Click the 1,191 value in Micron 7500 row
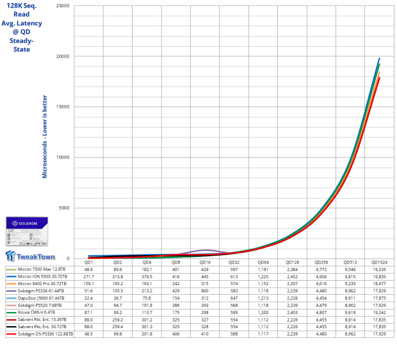The height and width of the screenshot is (364, 397). click(x=263, y=269)
